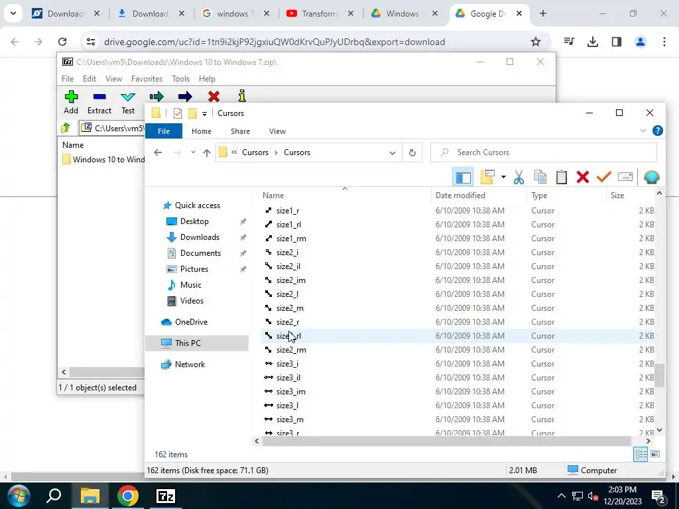The image size is (679, 509).
Task: Click the red X Delete icon in Explorer
Action: click(582, 176)
